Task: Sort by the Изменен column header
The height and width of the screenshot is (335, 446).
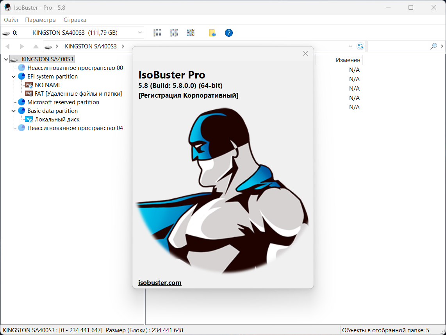Action: click(x=348, y=60)
